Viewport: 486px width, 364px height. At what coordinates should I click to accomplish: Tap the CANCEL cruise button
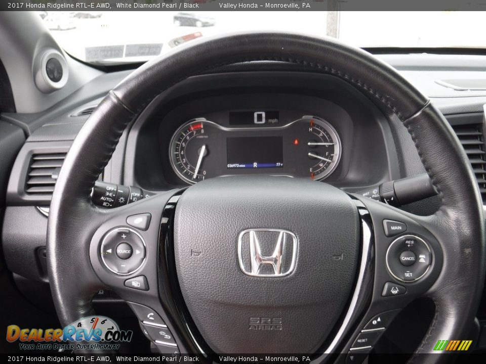tap(408, 258)
